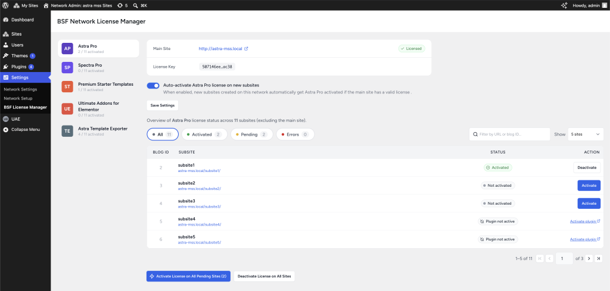Select Ultimate Addons for Elementor UE icon
Screen dimensions: 610x291
tap(67, 109)
